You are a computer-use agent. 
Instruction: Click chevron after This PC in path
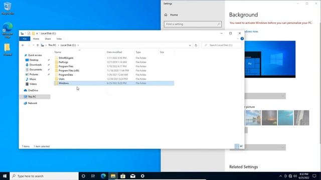[58, 45]
